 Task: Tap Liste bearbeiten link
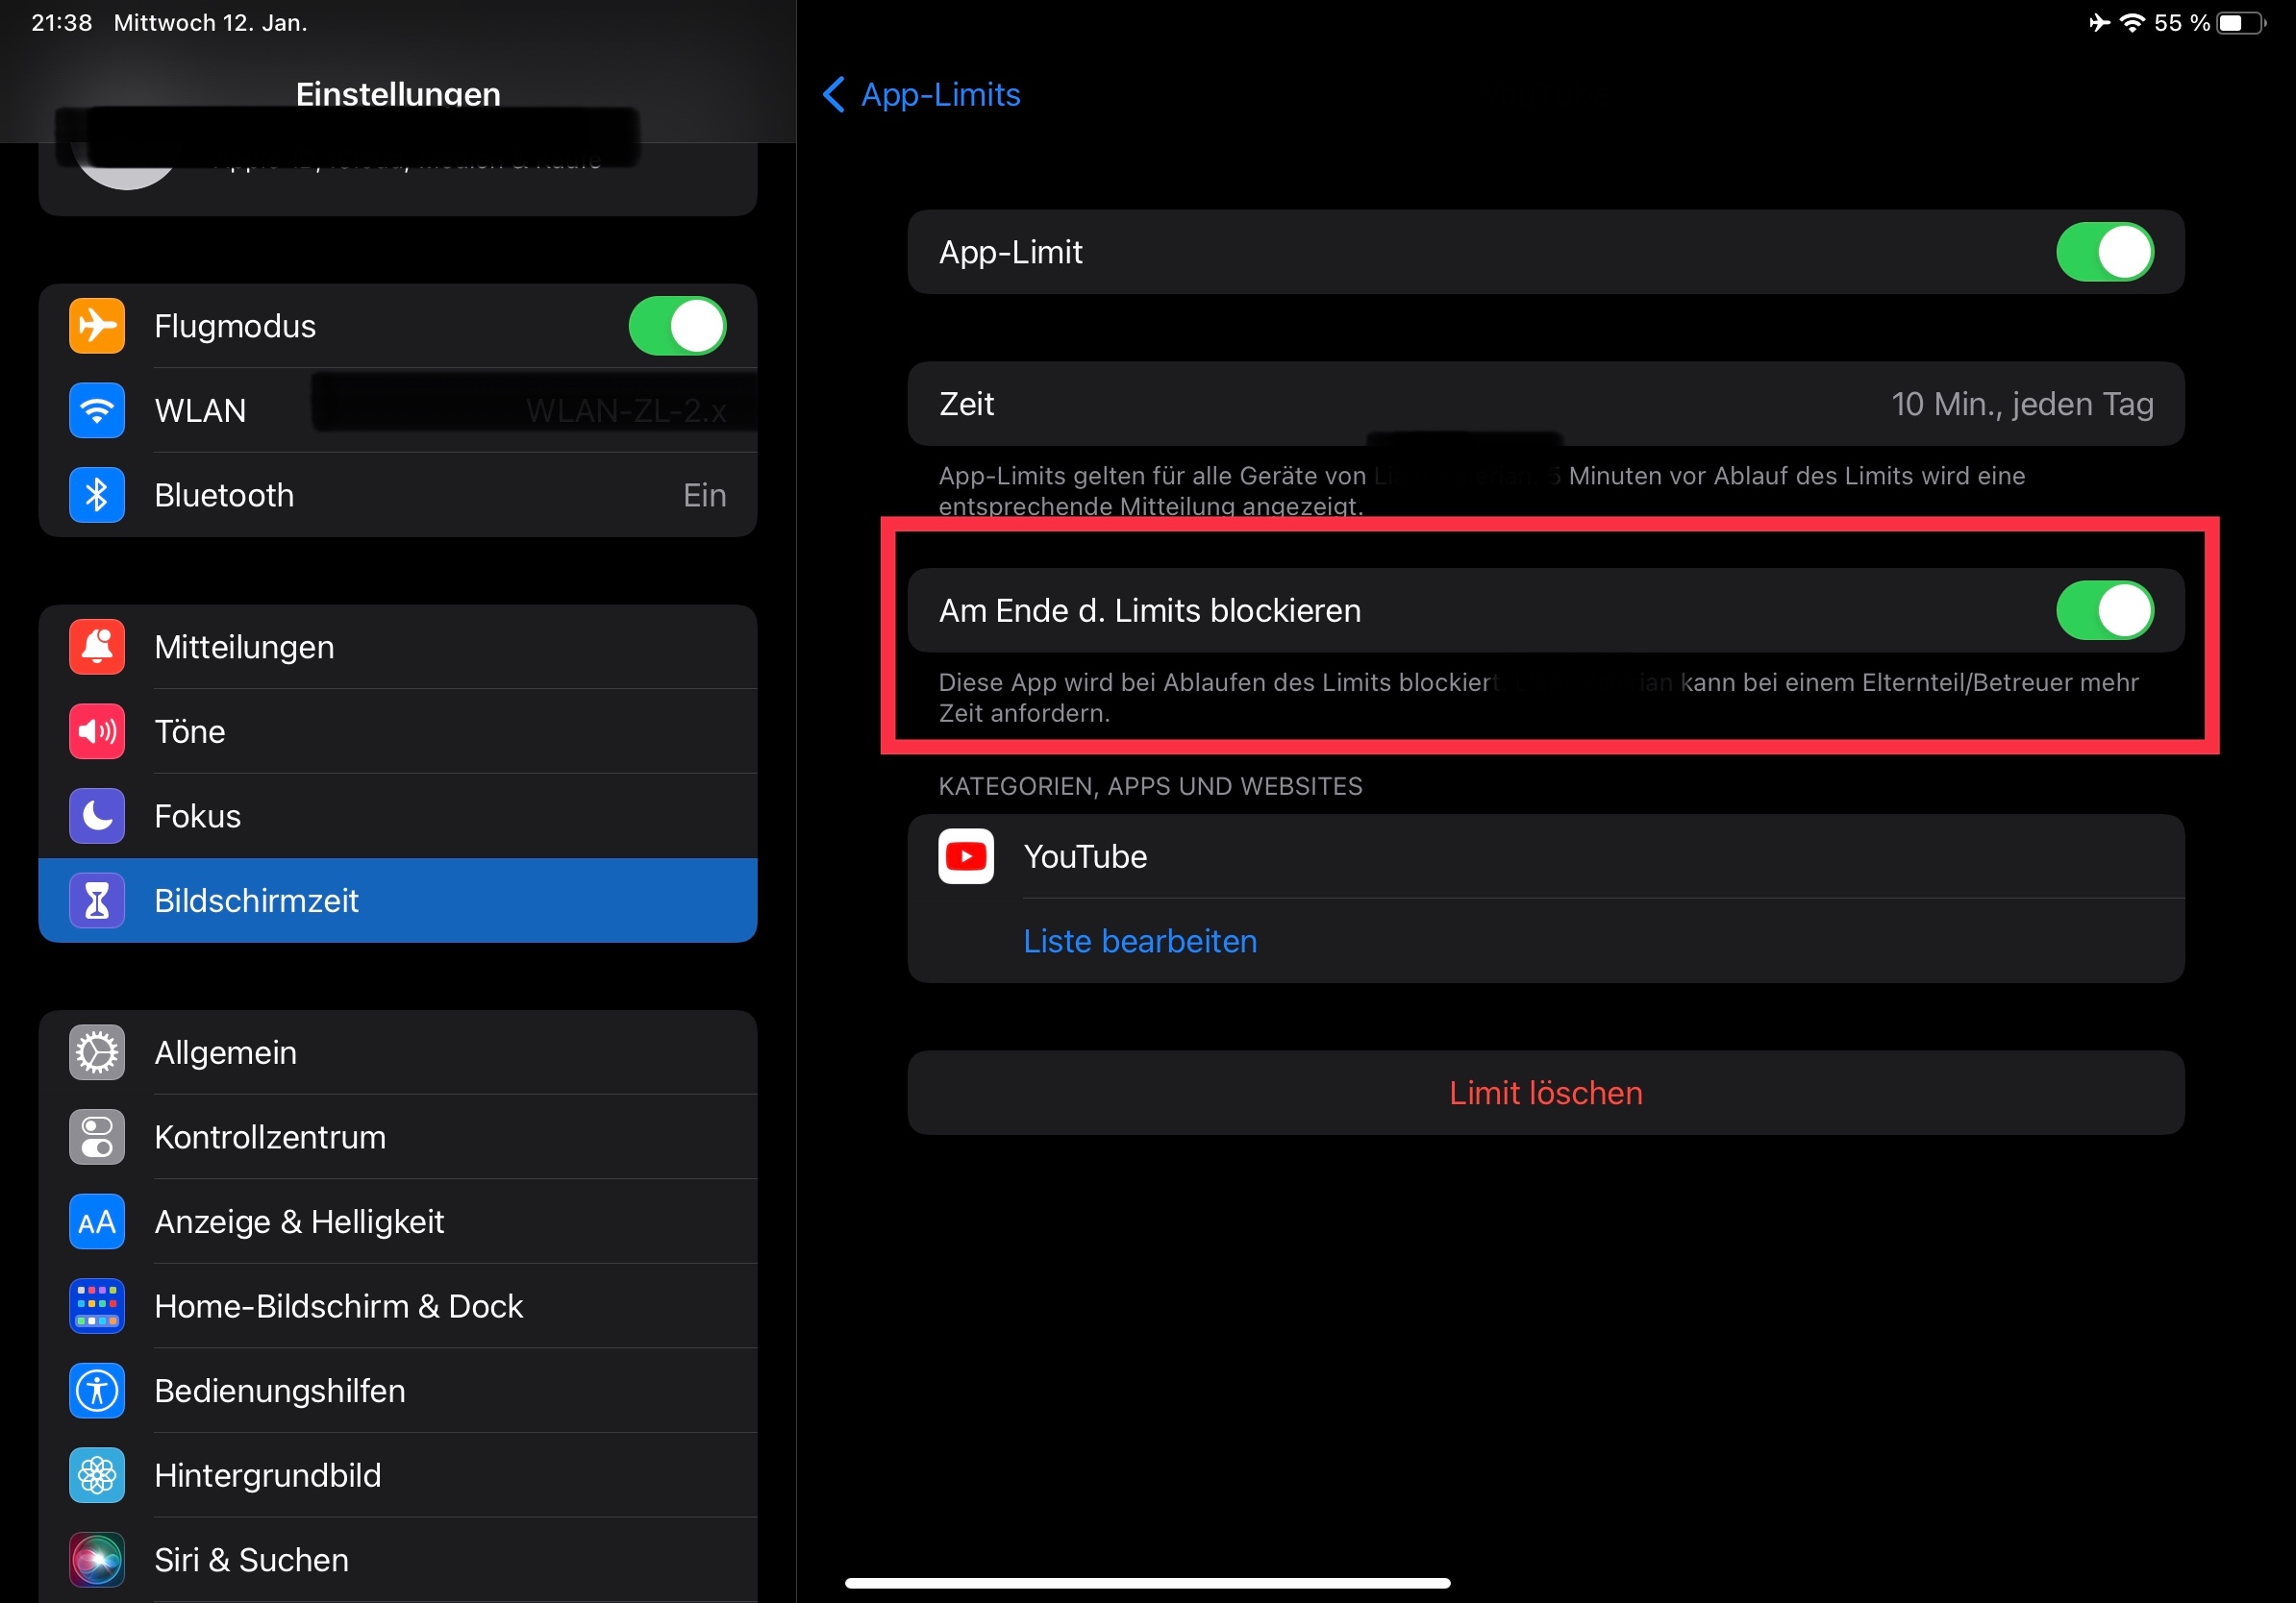tap(1140, 942)
